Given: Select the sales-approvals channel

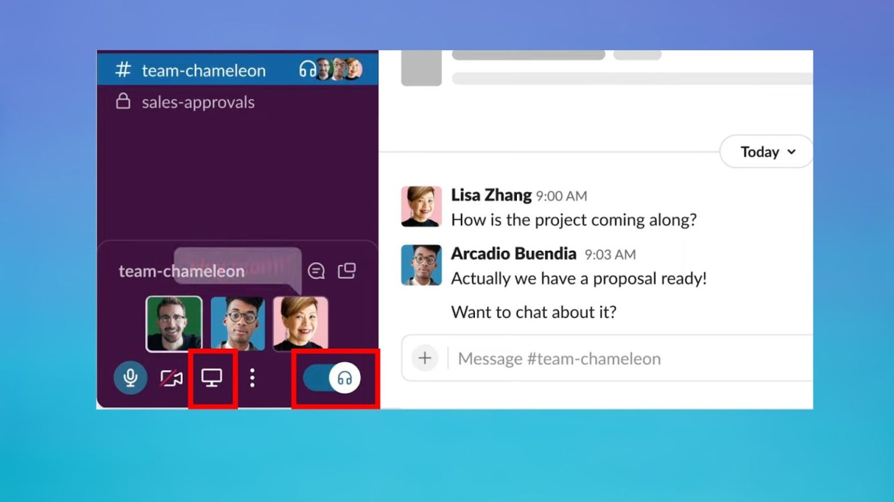Looking at the screenshot, I should [198, 102].
